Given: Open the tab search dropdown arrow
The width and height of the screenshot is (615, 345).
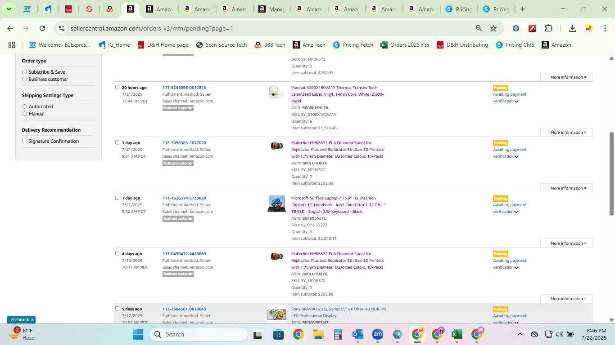Looking at the screenshot, I should [x=9, y=9].
